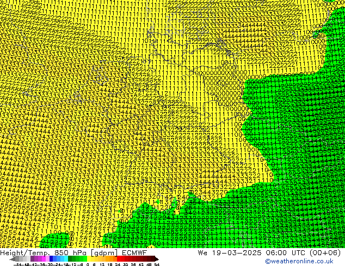Open the weatheronline.co.uk link

pos(299,261)
